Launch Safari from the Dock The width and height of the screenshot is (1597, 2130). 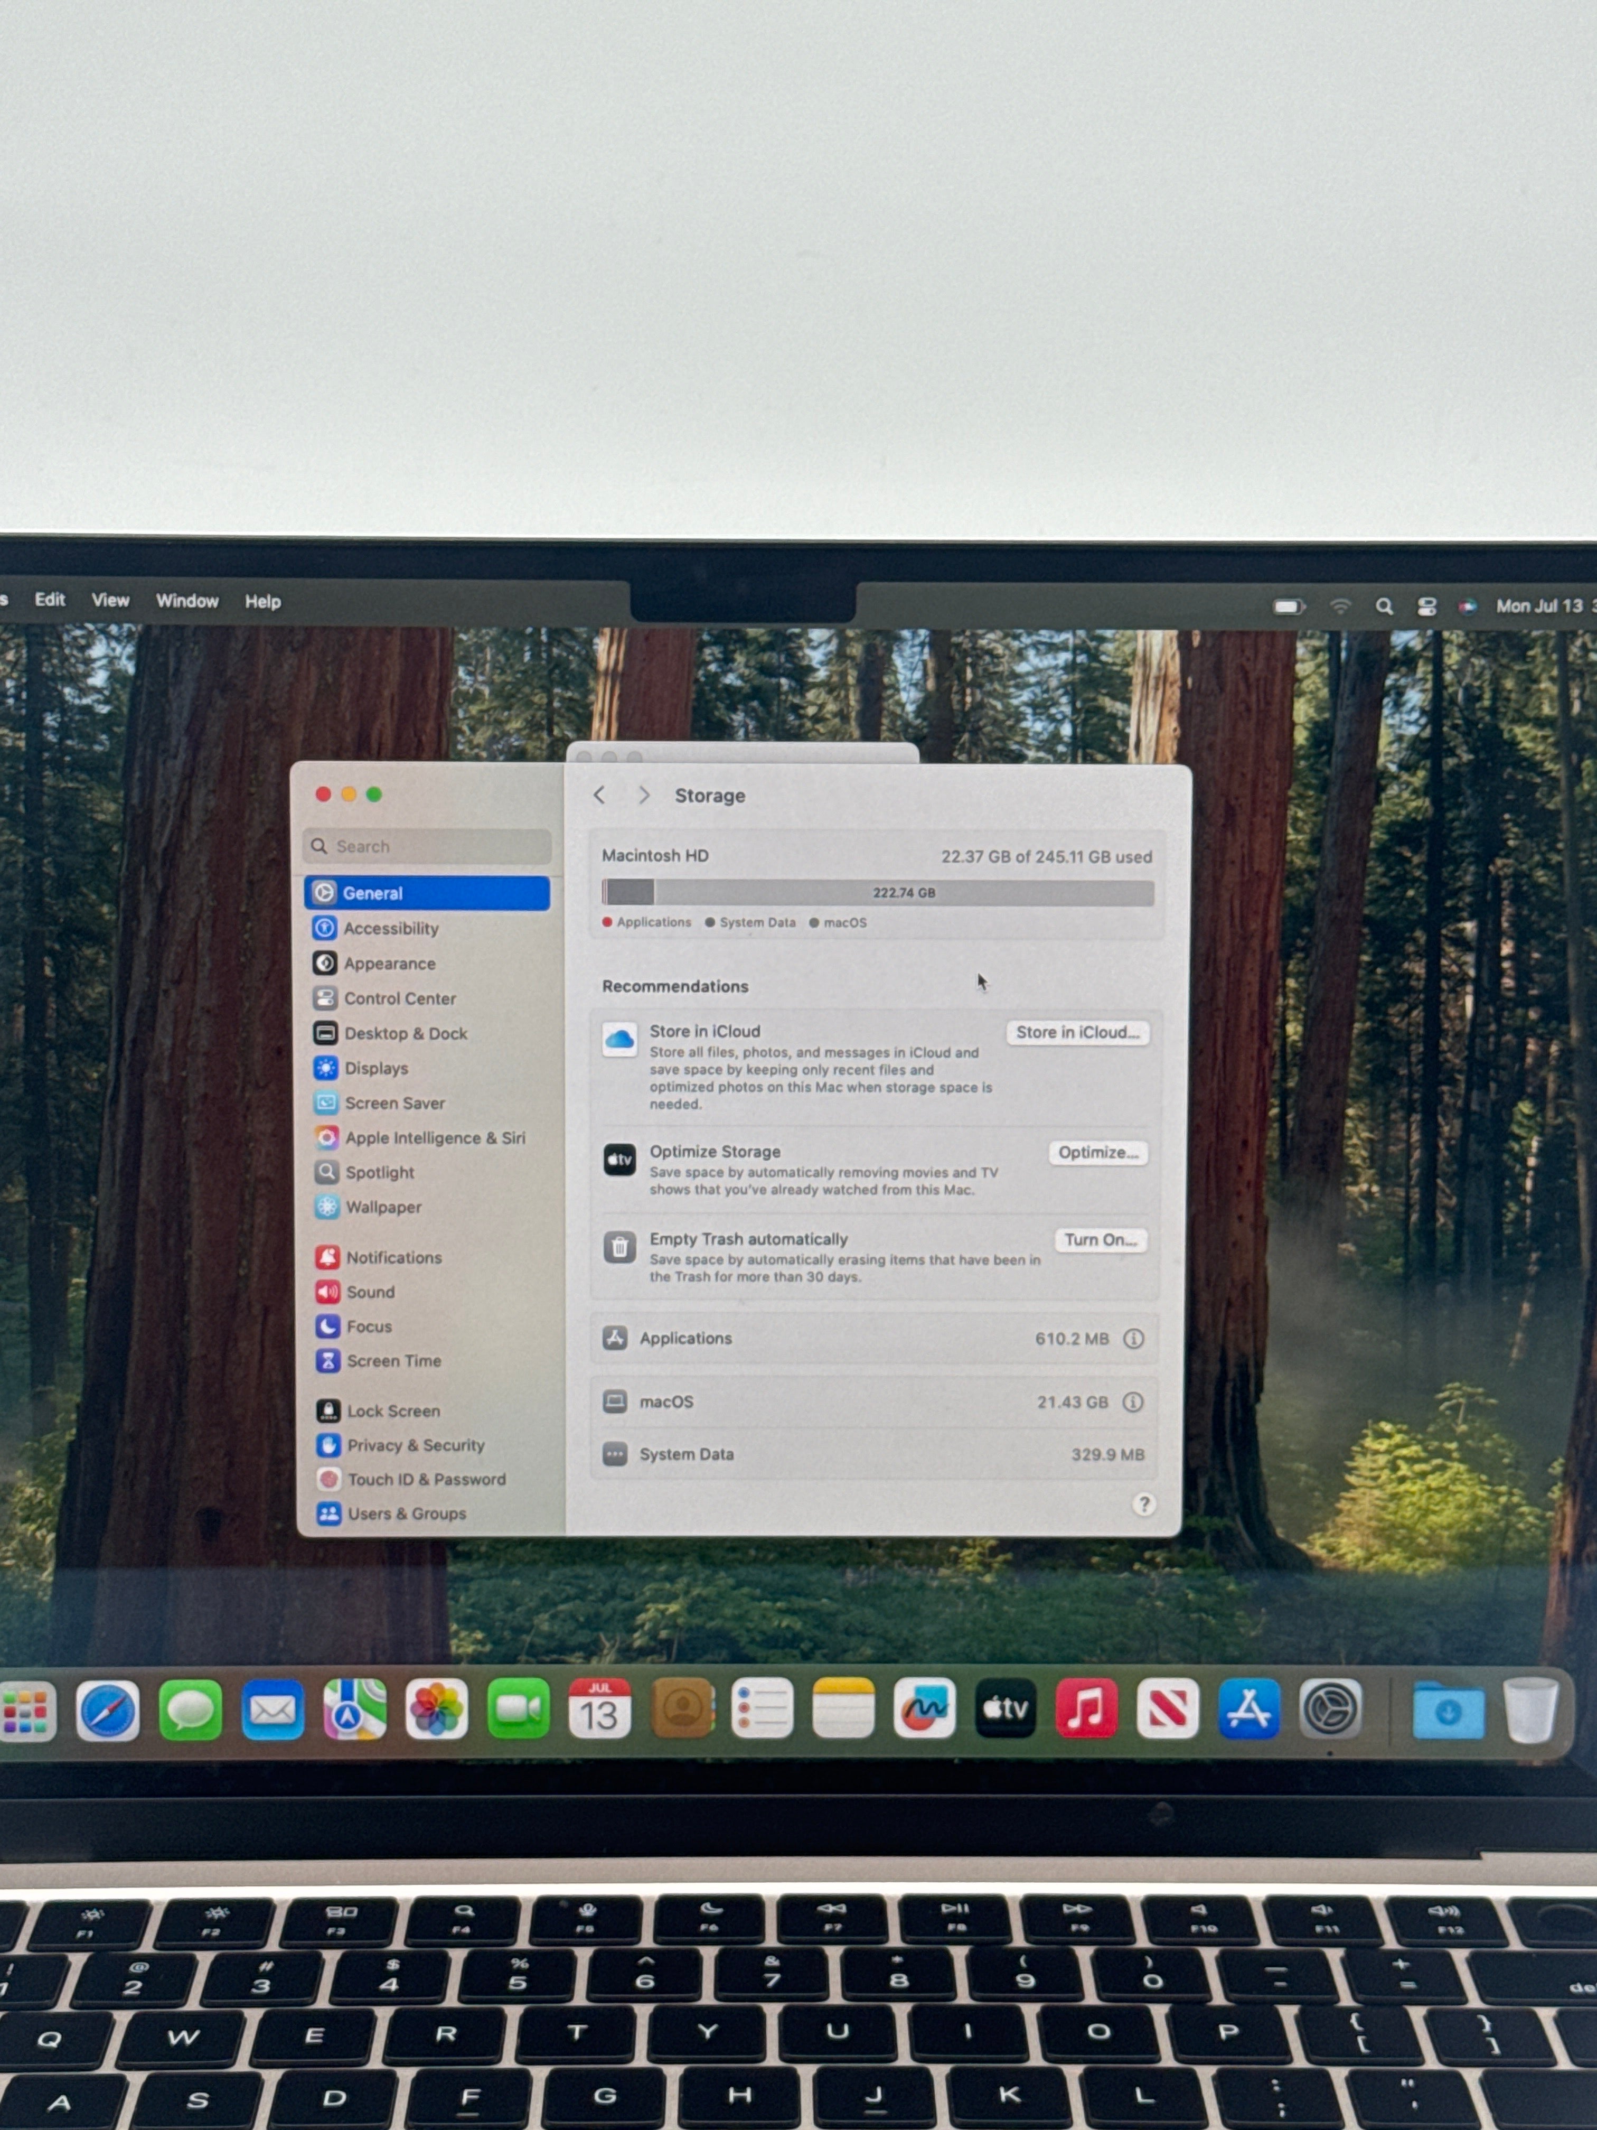click(x=107, y=1710)
